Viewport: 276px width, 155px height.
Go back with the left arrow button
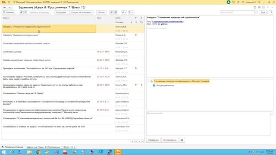pos(5,7)
